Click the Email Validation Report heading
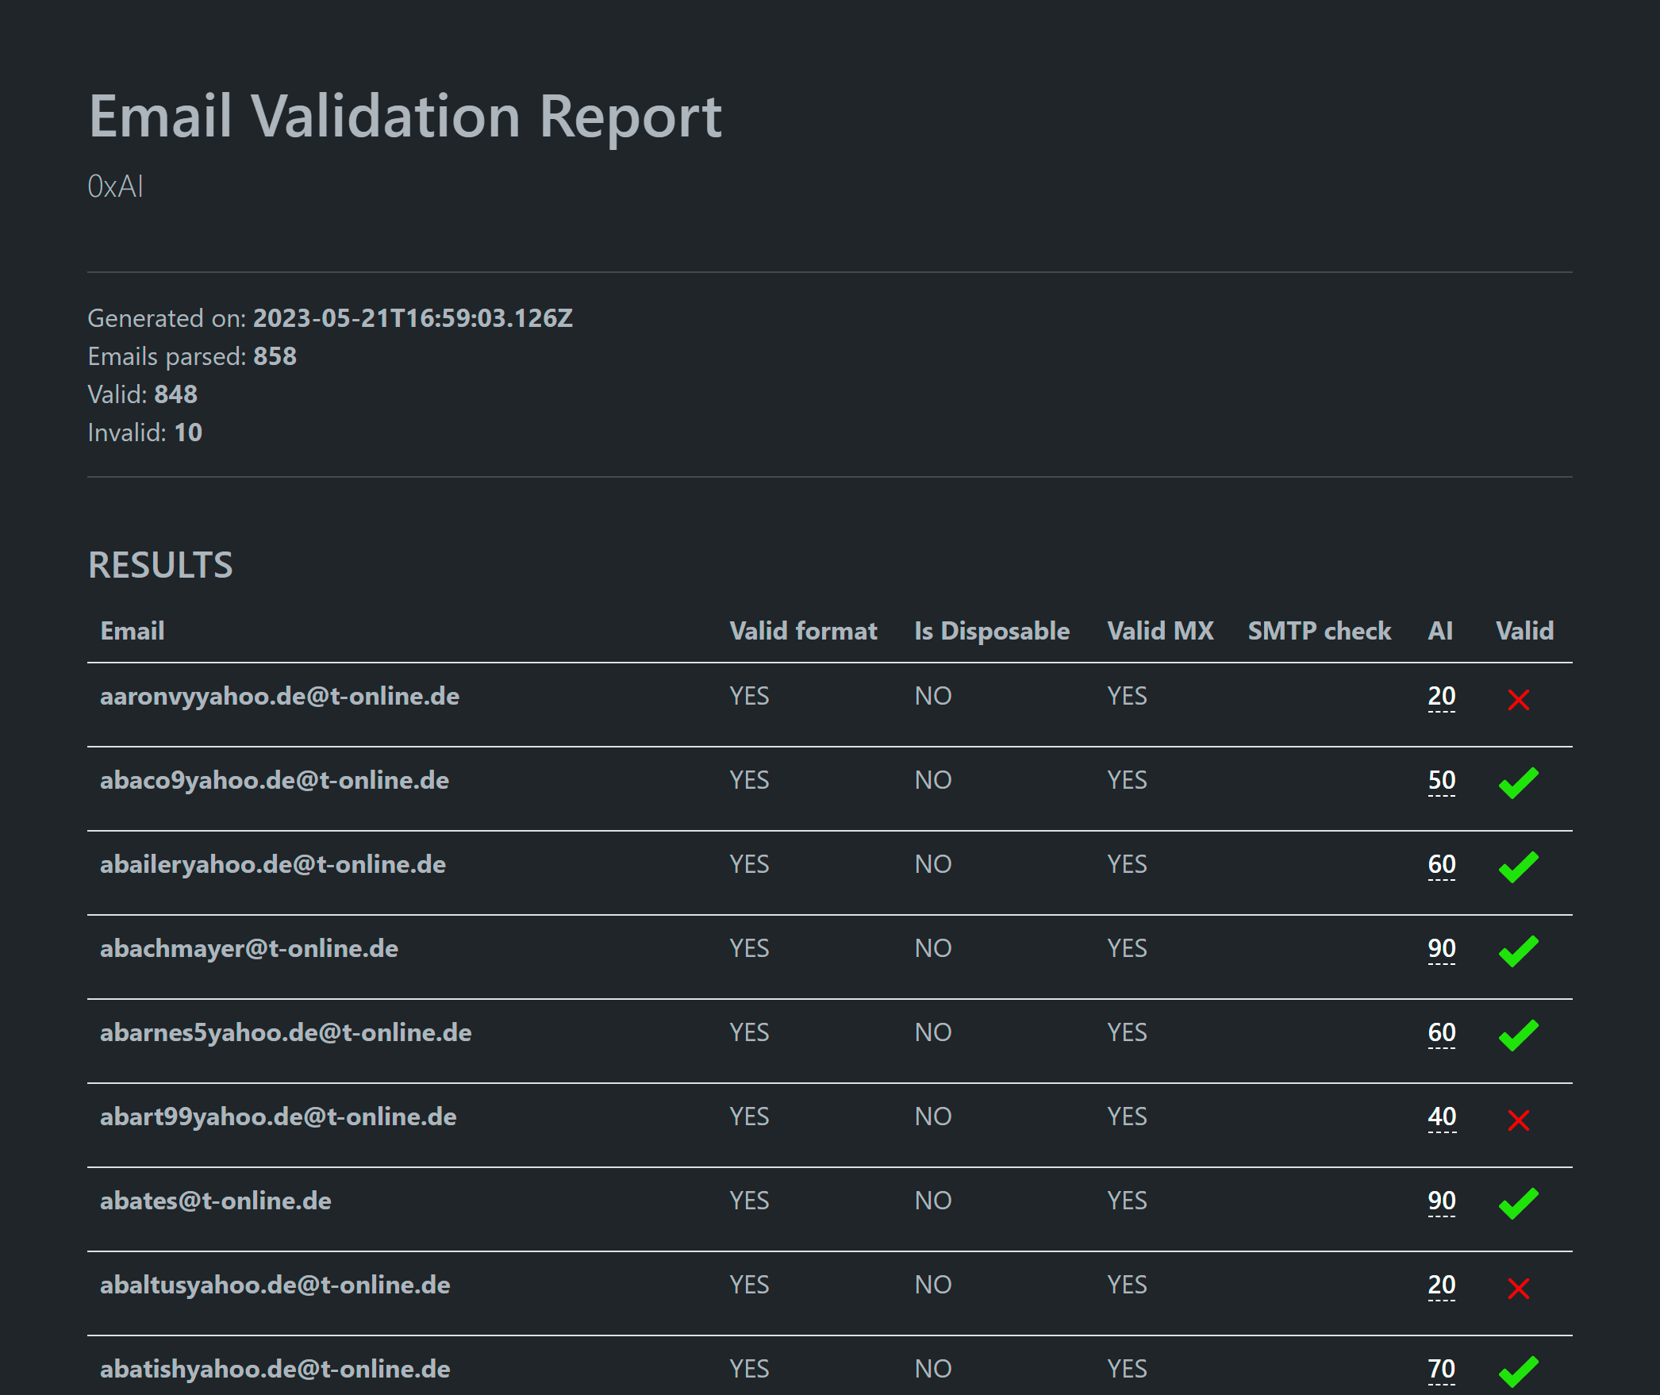 point(405,117)
